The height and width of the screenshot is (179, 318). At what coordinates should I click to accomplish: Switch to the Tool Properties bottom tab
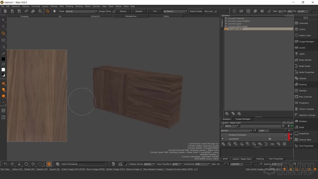[275, 159]
